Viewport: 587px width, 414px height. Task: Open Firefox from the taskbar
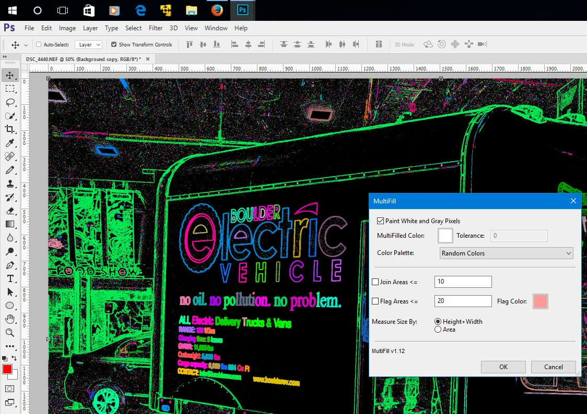217,10
